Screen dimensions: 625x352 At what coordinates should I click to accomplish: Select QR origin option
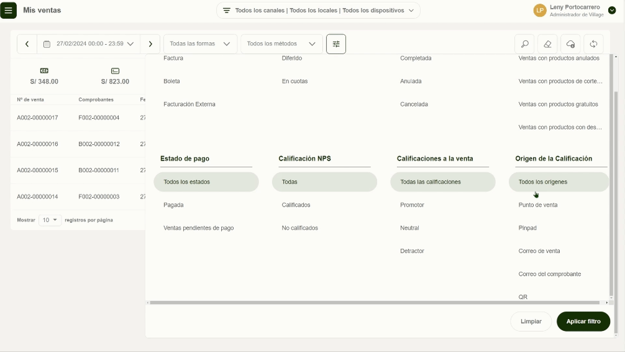point(522,297)
